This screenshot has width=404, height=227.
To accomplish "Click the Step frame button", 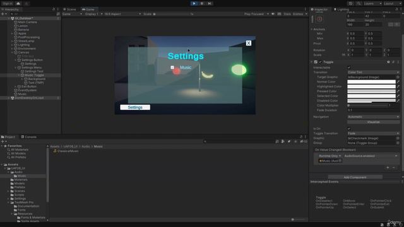I will click(x=210, y=3).
